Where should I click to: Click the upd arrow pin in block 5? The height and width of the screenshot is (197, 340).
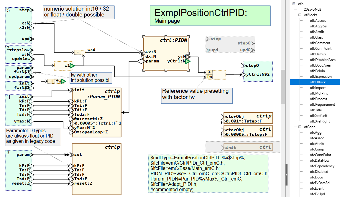pyautogui.click(x=32, y=39)
